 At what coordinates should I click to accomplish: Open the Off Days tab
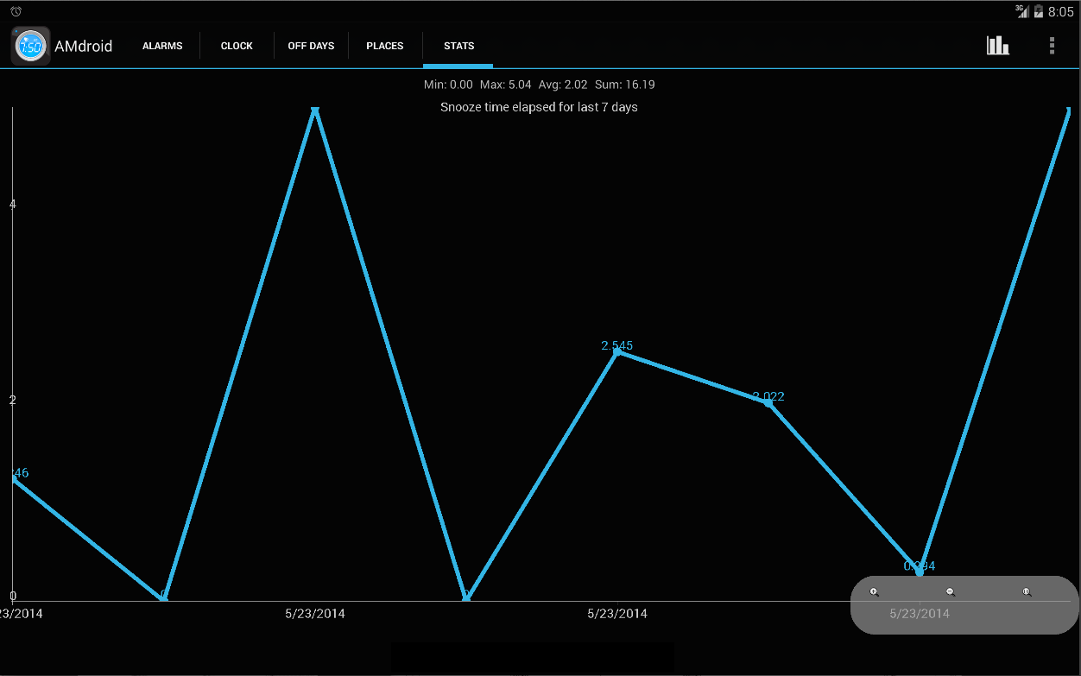[x=311, y=46]
